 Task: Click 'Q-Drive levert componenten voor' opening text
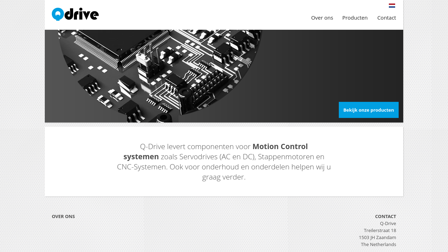pyautogui.click(x=195, y=146)
